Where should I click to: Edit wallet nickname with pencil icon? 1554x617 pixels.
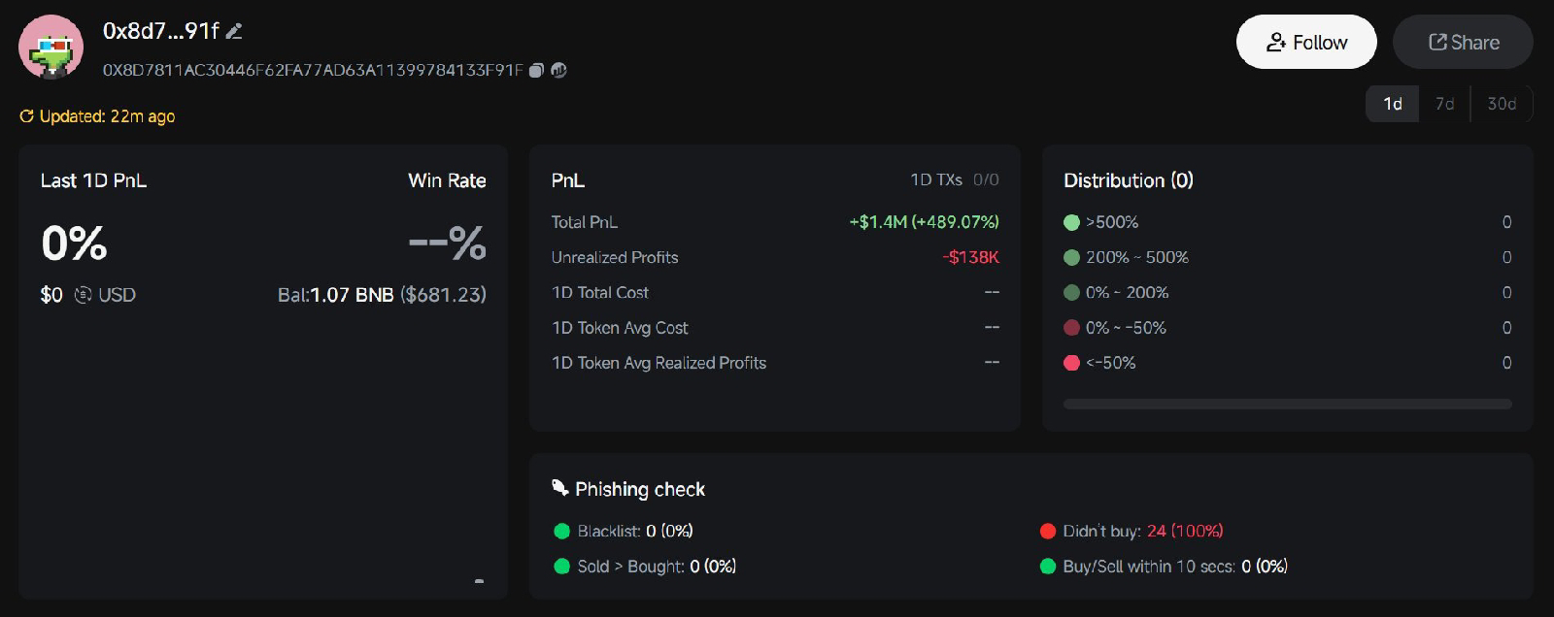click(233, 31)
